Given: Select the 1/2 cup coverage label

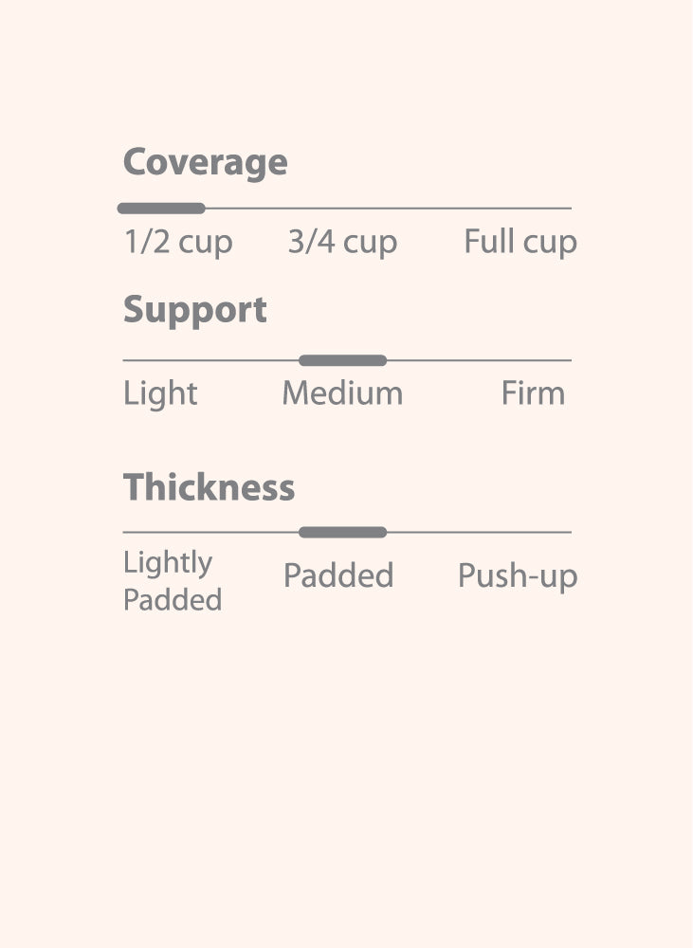Looking at the screenshot, I should 178,243.
